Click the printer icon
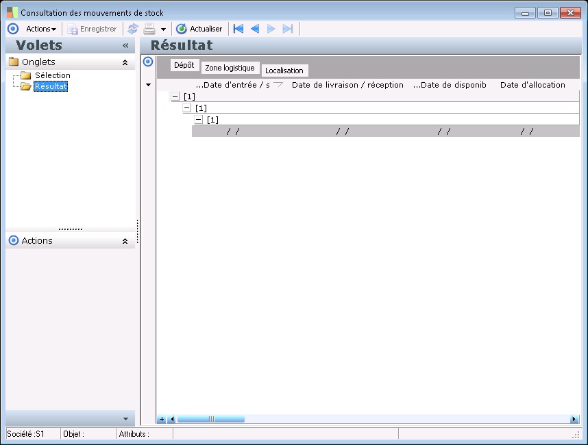The image size is (588, 445). click(149, 29)
